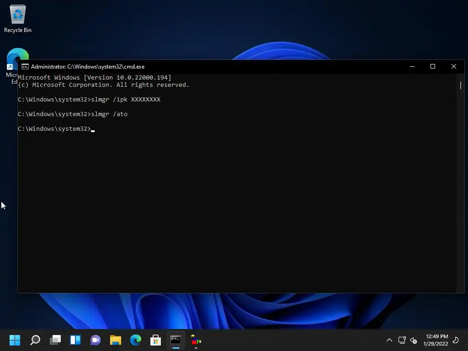Close the Command Prompt window
The width and height of the screenshot is (468, 351).
pyautogui.click(x=454, y=67)
